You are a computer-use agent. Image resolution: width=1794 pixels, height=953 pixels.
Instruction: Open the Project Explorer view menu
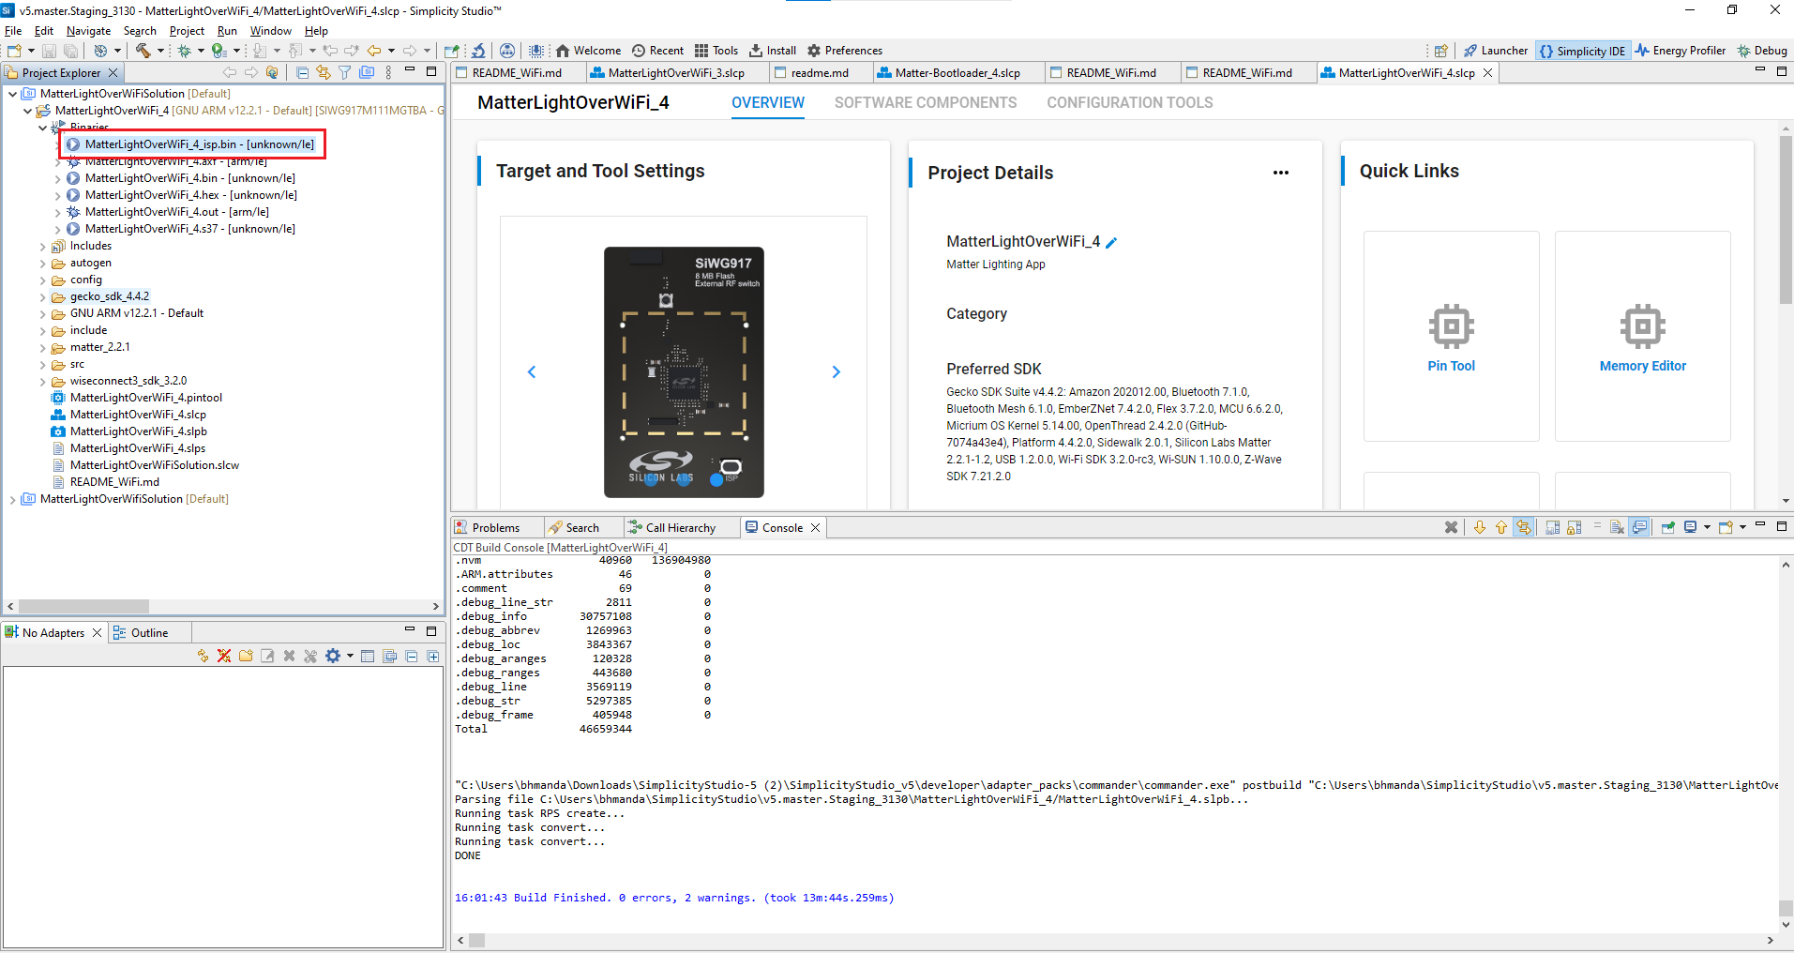388,72
